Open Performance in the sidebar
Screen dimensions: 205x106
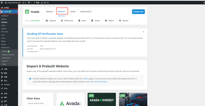tap(6, 58)
